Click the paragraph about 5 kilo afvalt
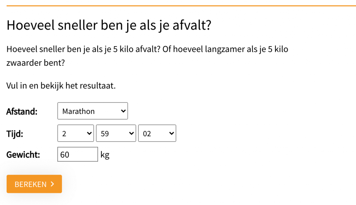The height and width of the screenshot is (205, 356). pyautogui.click(x=147, y=49)
